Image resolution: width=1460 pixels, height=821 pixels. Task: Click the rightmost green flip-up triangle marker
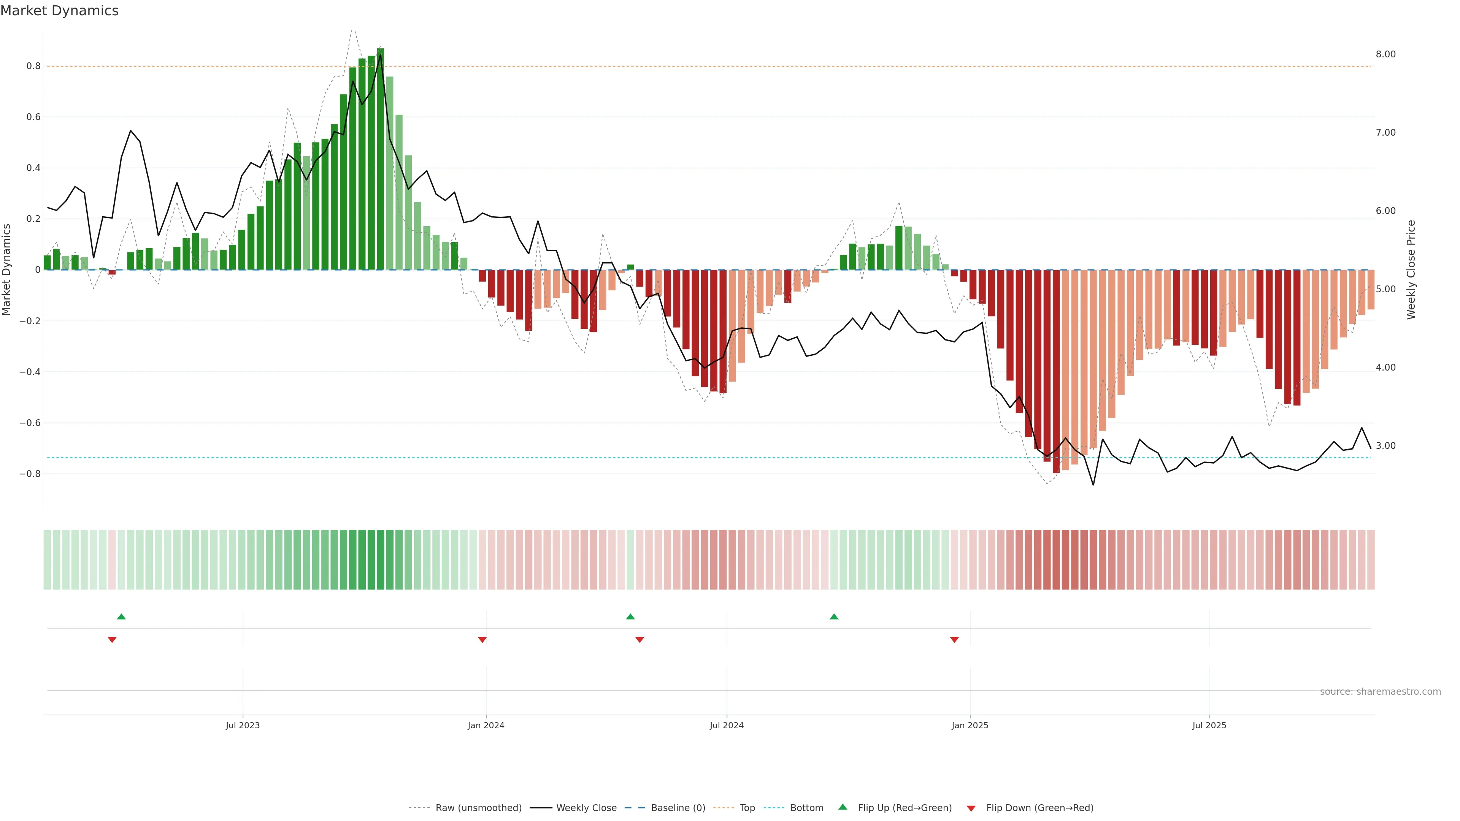834,617
